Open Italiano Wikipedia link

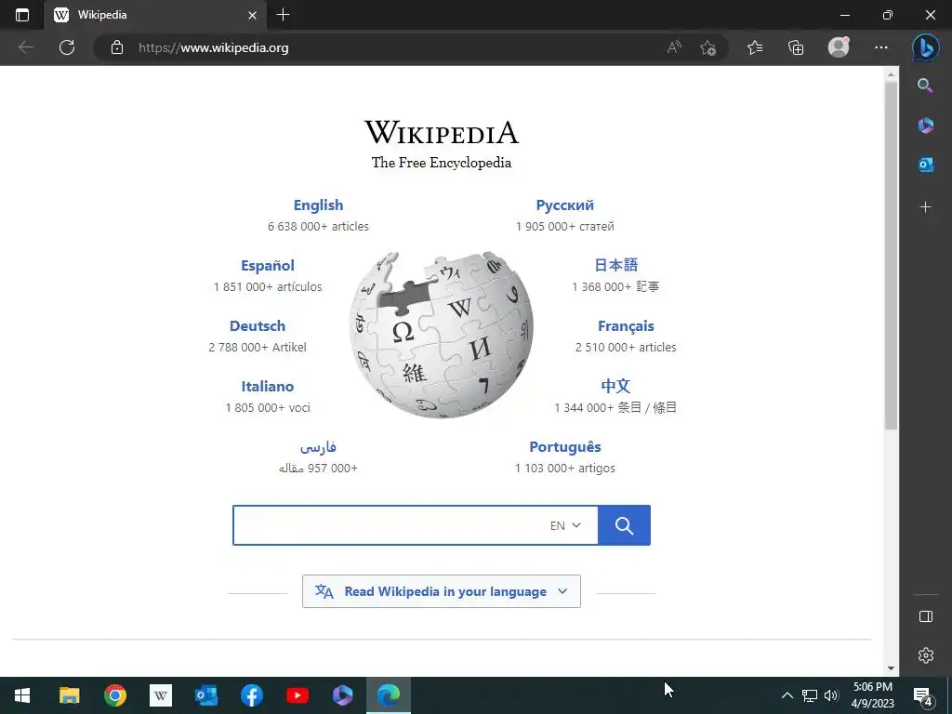pos(267,386)
